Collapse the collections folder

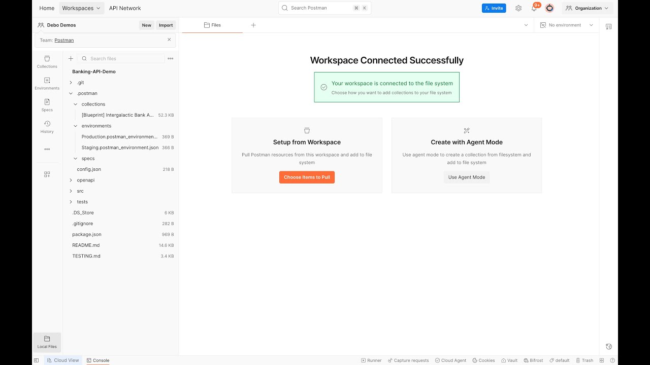[76, 104]
